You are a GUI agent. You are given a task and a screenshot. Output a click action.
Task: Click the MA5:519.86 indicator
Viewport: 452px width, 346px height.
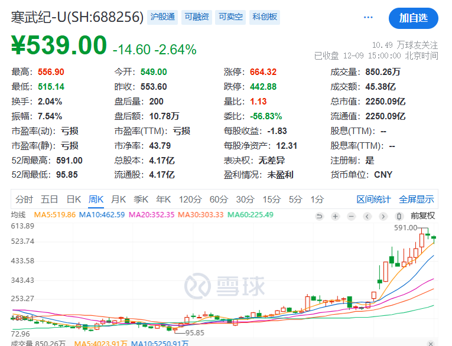coord(55,215)
